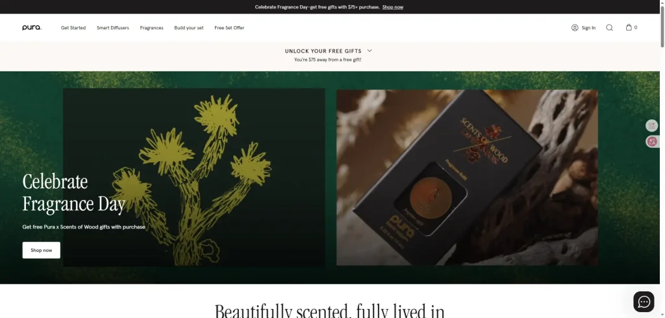Click the pink translate floating icon
The width and height of the screenshot is (665, 318).
(651, 141)
